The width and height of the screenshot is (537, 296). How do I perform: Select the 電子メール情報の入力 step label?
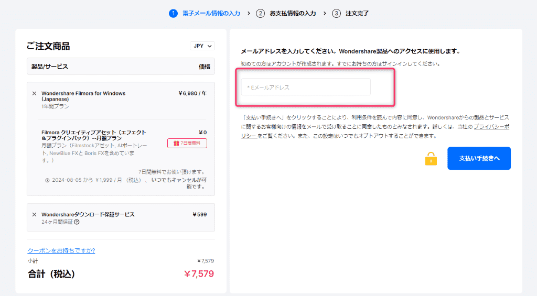pyautogui.click(x=211, y=13)
